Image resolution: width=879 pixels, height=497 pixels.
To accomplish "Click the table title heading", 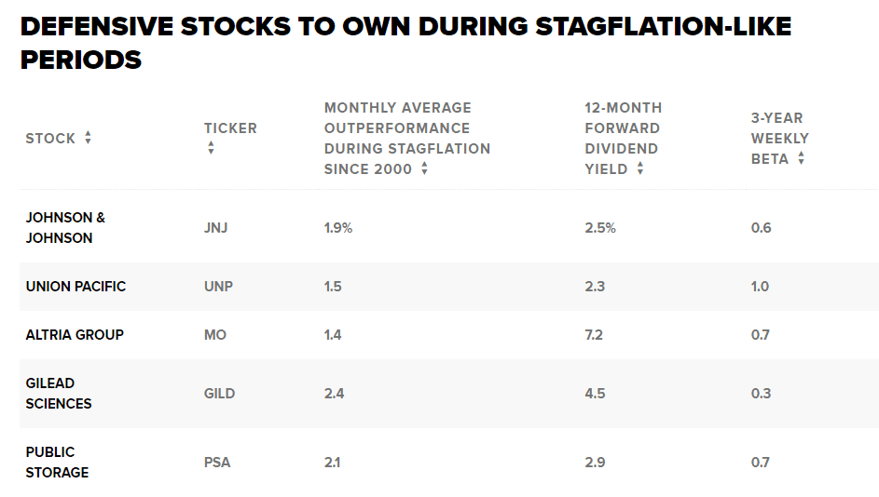I will coord(405,43).
